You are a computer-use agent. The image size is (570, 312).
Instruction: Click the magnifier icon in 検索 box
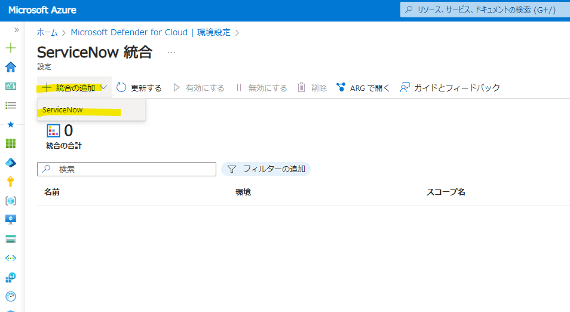pyautogui.click(x=47, y=169)
